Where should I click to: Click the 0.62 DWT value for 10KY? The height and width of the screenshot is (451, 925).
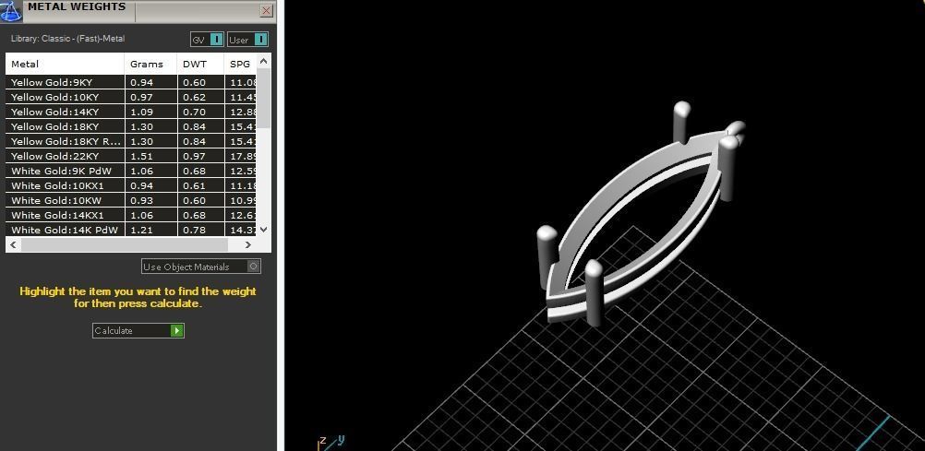pos(194,97)
